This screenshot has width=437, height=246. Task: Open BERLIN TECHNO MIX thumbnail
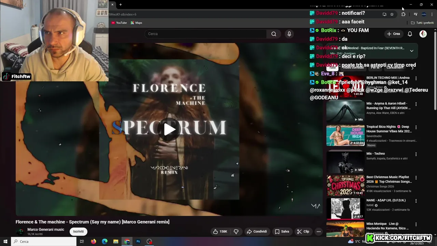[346, 86]
